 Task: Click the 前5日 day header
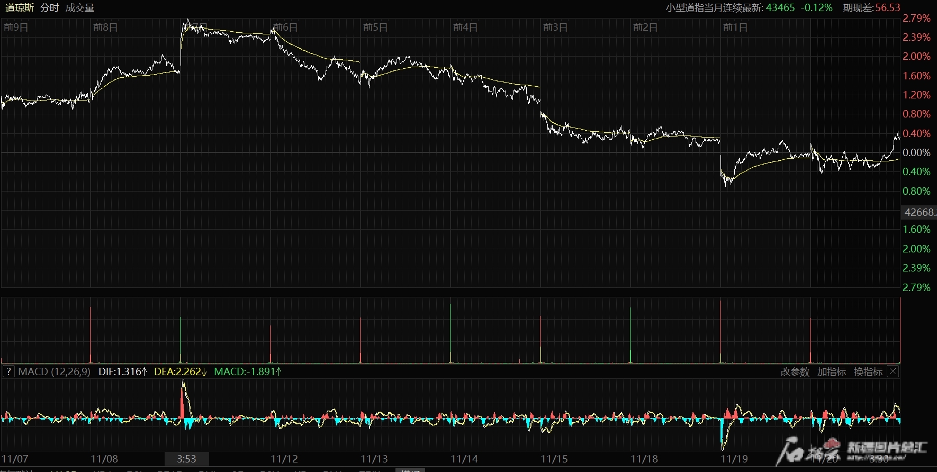(x=375, y=28)
